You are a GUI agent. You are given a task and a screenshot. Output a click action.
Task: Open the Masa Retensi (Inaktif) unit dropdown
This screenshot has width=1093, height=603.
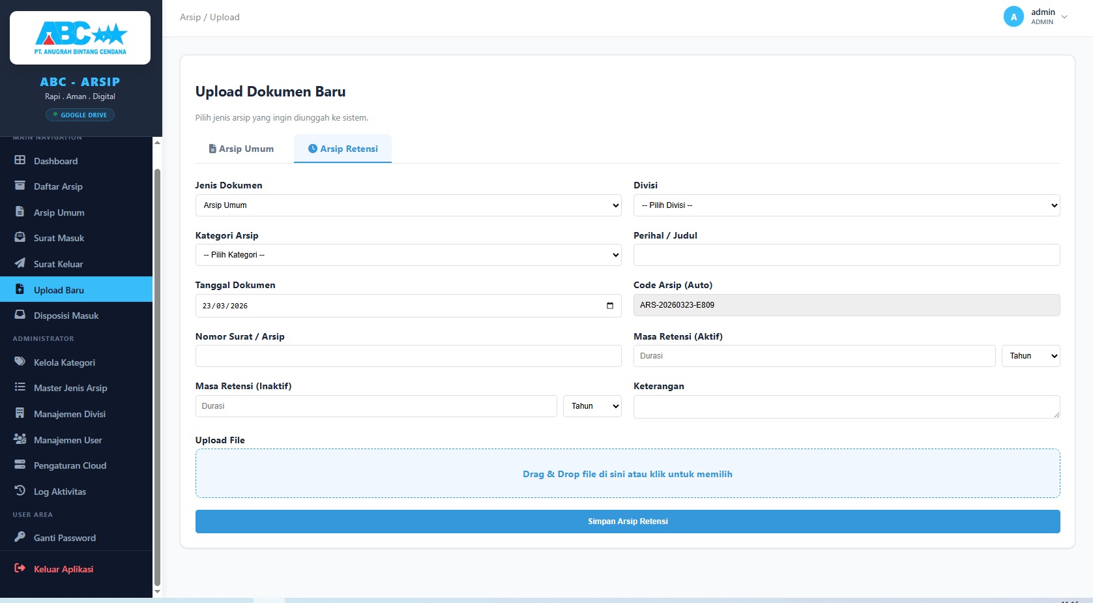[x=592, y=406]
